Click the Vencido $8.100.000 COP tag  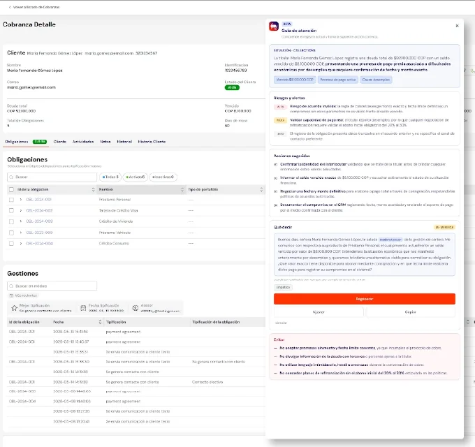pyautogui.click(x=295, y=80)
